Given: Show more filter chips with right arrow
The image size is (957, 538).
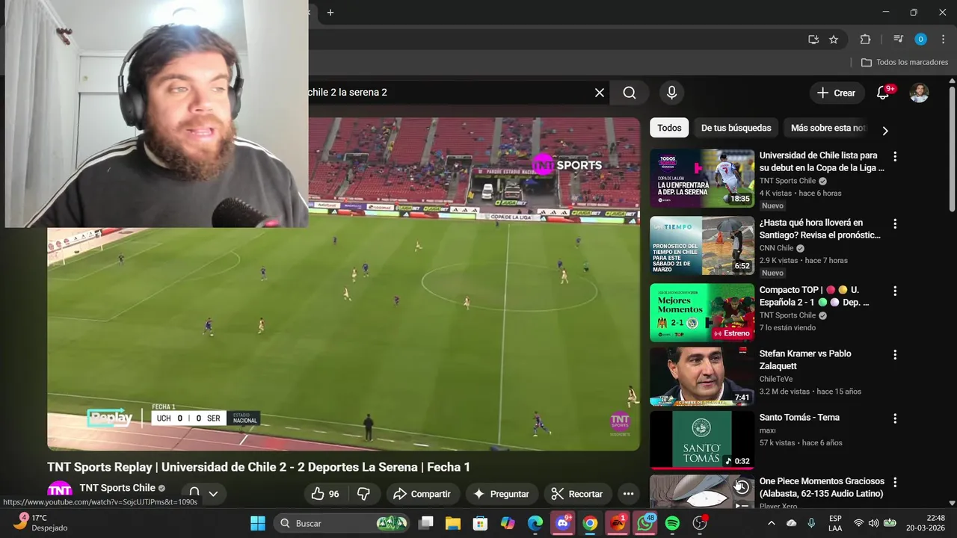Looking at the screenshot, I should coord(885,131).
